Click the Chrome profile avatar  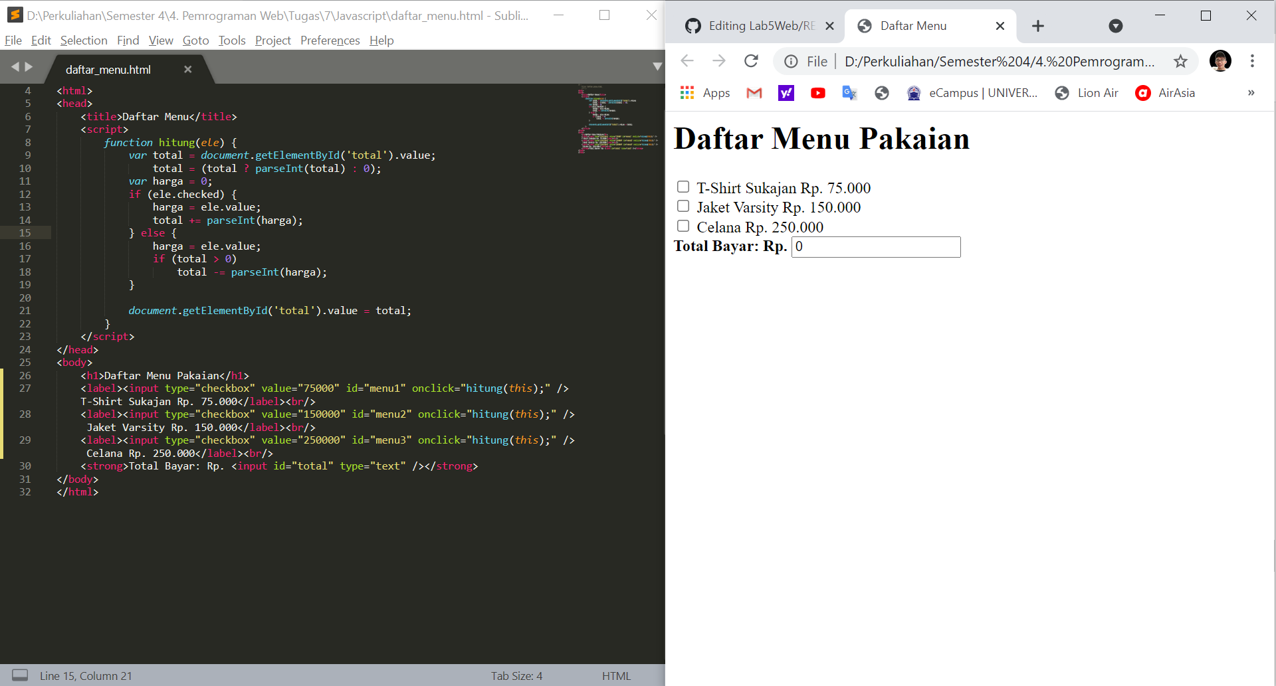[x=1221, y=60]
